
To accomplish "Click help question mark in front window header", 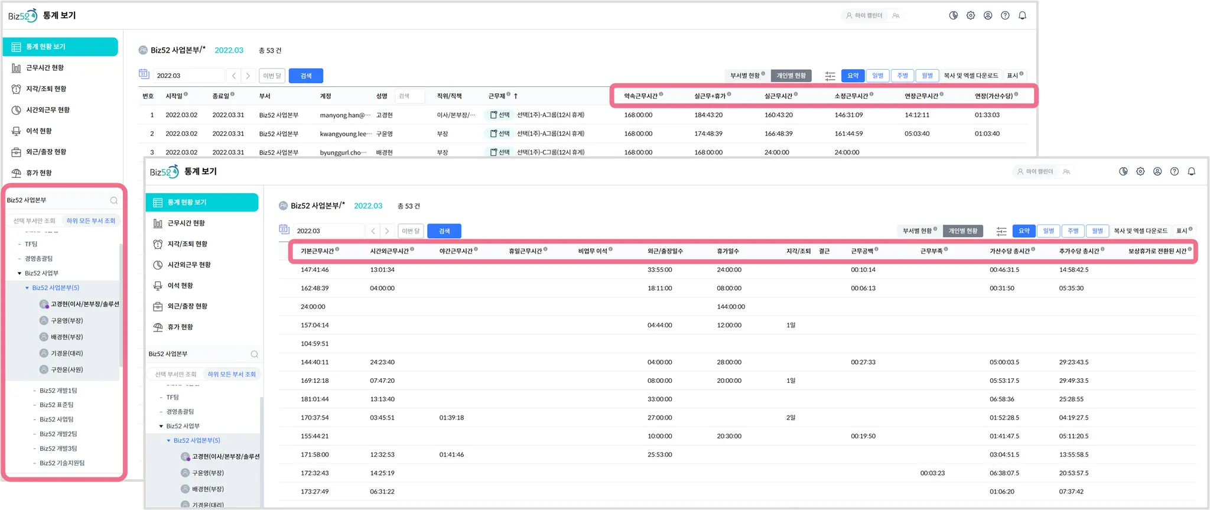I will coord(1175,171).
